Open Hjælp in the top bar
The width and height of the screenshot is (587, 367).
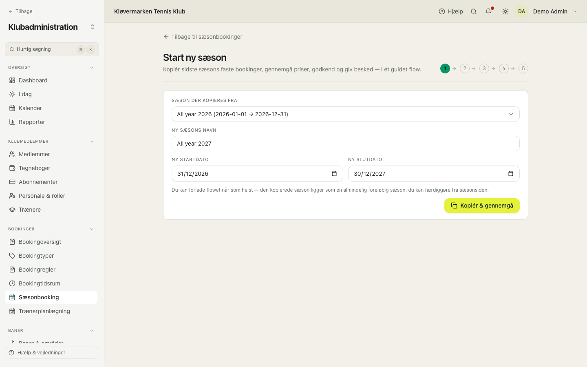coord(451,11)
